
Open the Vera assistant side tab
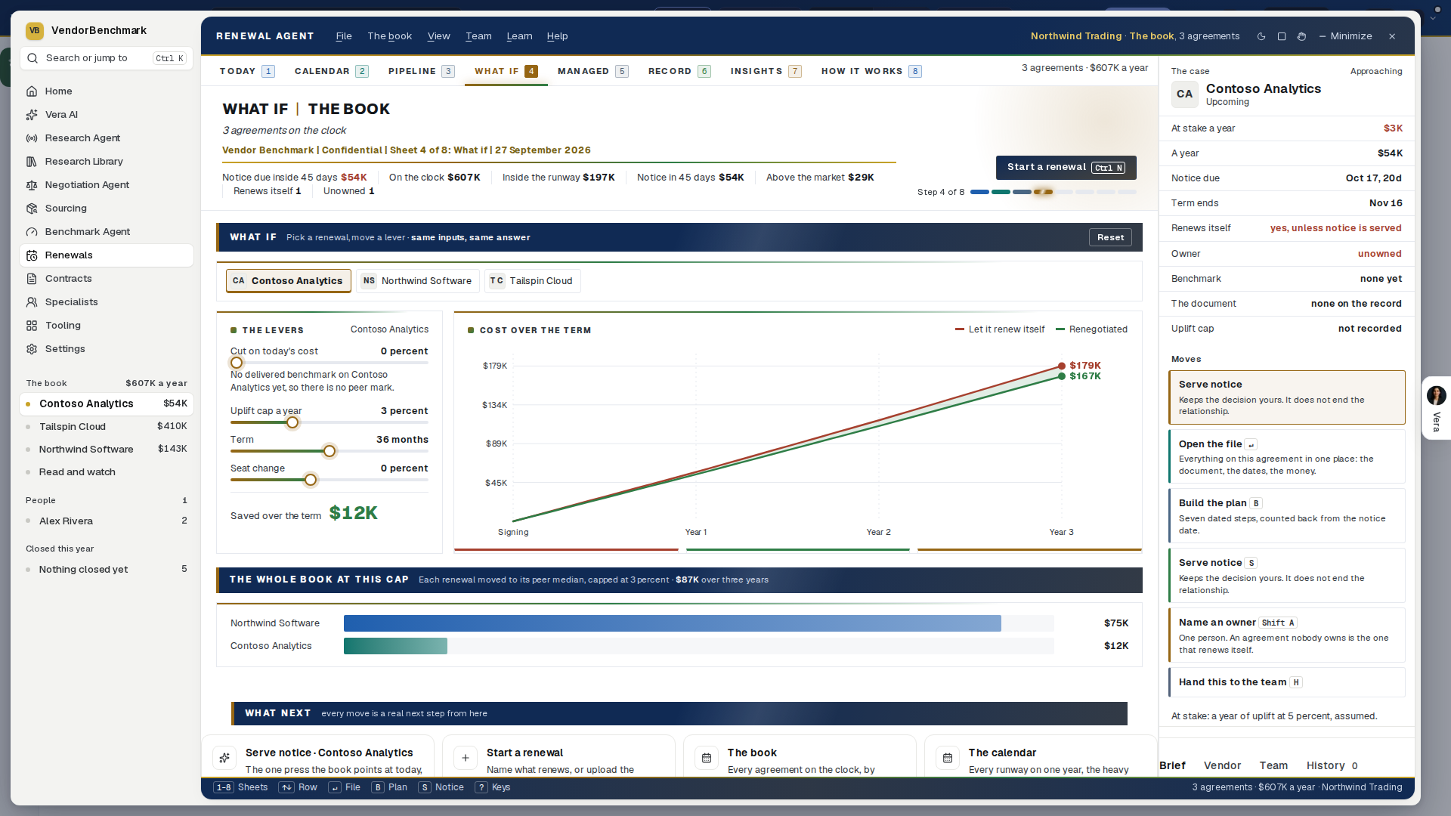pos(1436,408)
